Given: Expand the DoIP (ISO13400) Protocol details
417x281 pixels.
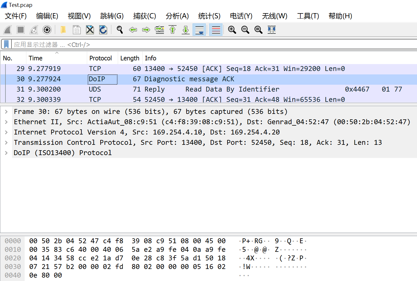Looking at the screenshot, I should click(x=6, y=153).
